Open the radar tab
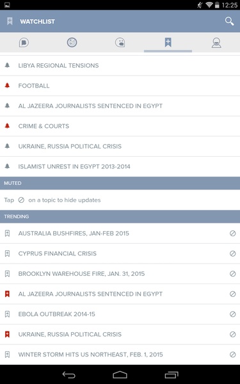 click(x=72, y=43)
